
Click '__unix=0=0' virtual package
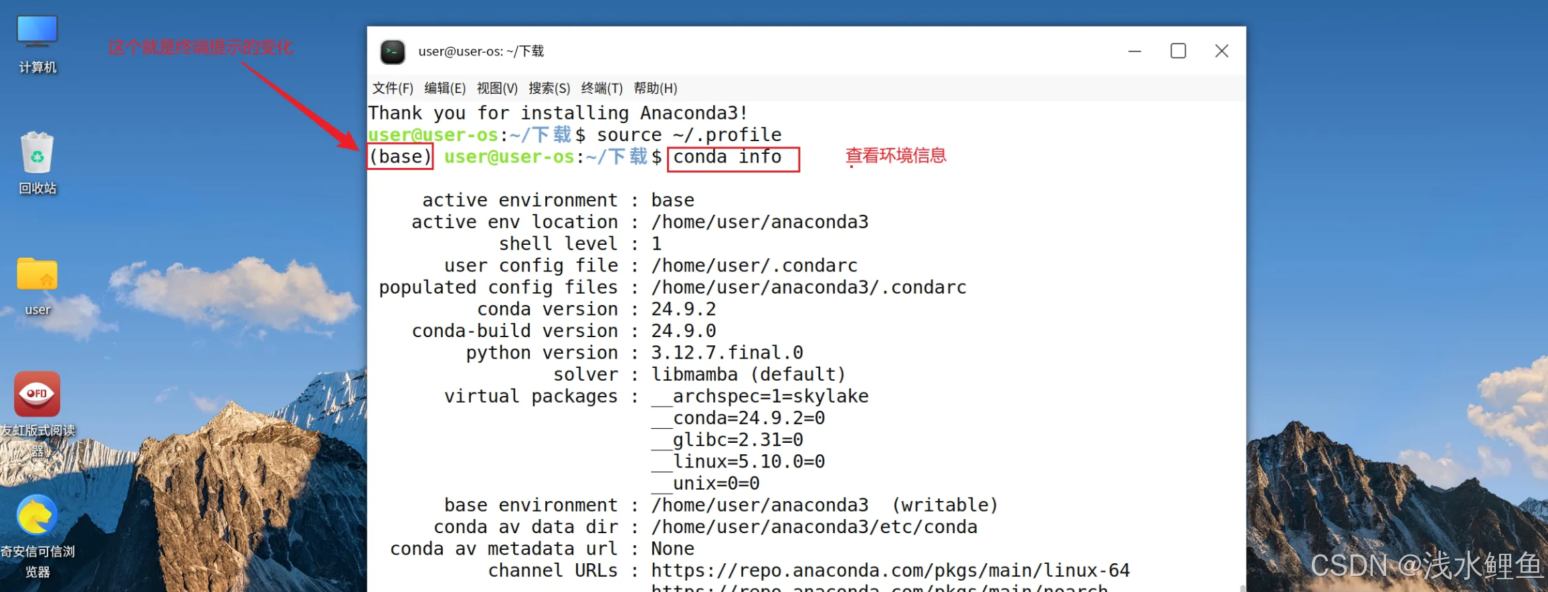(705, 484)
